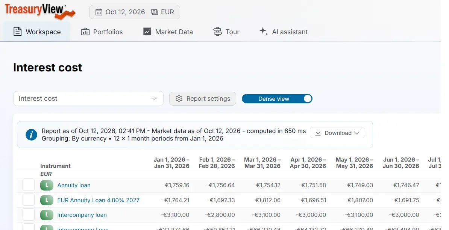Click the -€1,749.03 cell

pos(359,185)
